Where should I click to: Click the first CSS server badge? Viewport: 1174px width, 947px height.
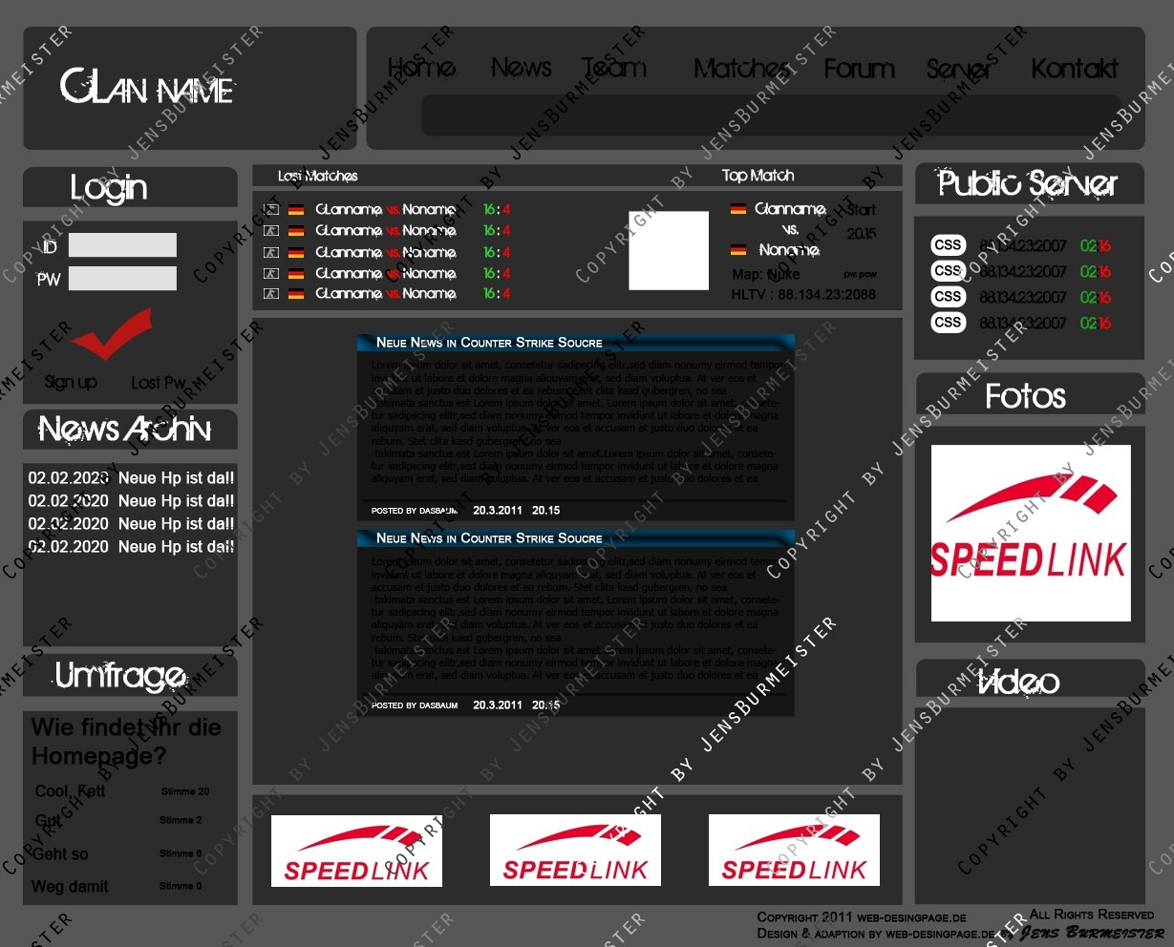949,245
